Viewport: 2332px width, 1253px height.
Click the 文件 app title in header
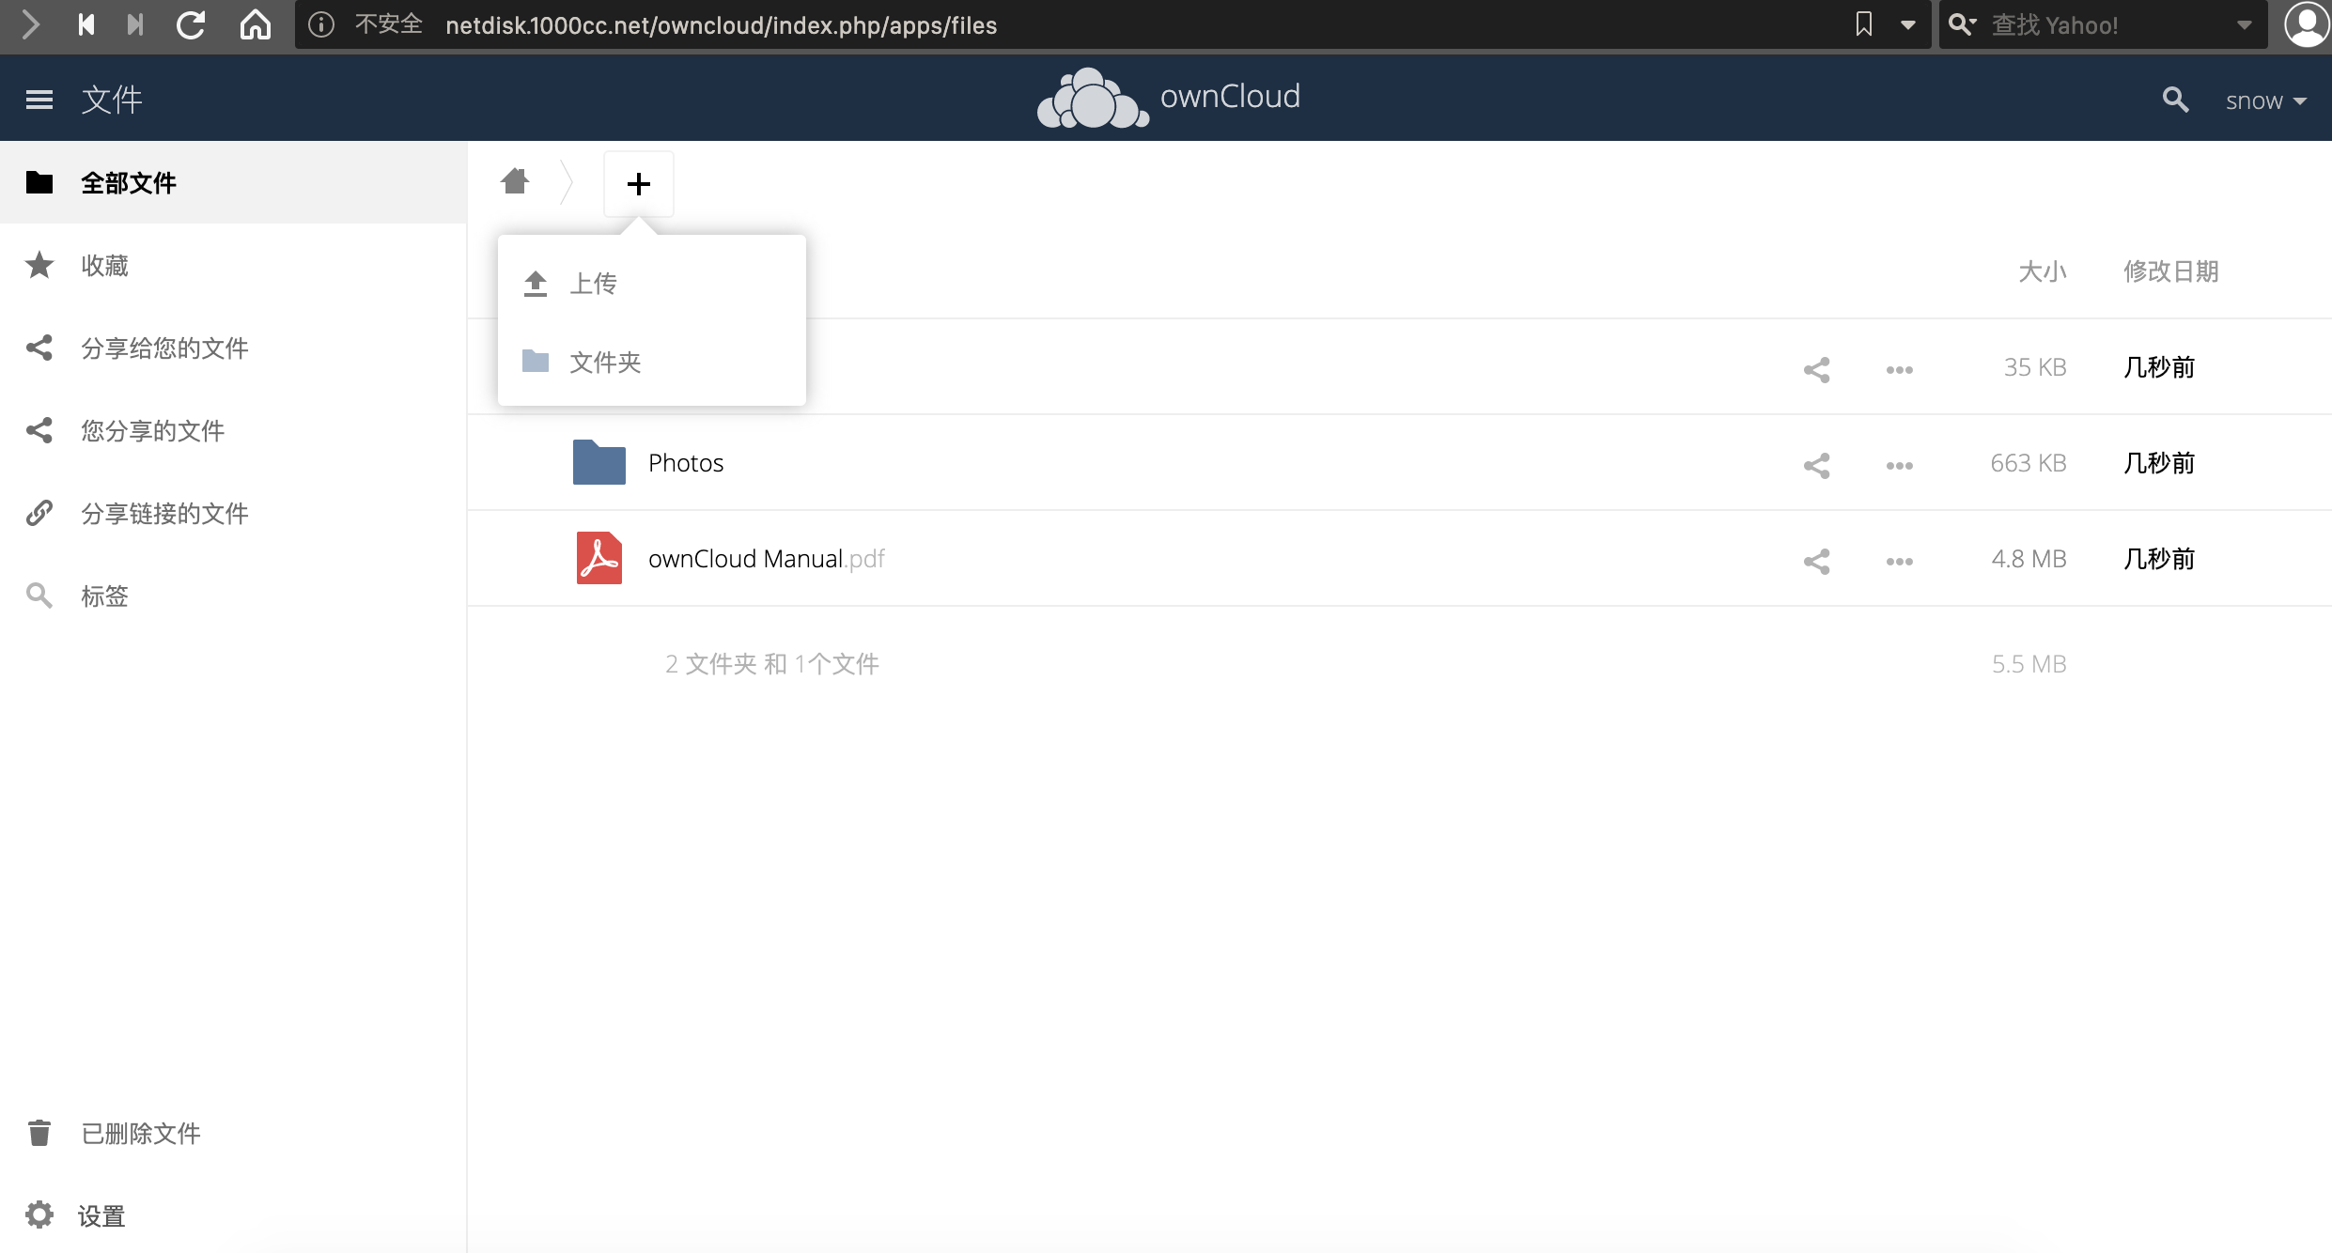pos(111,100)
